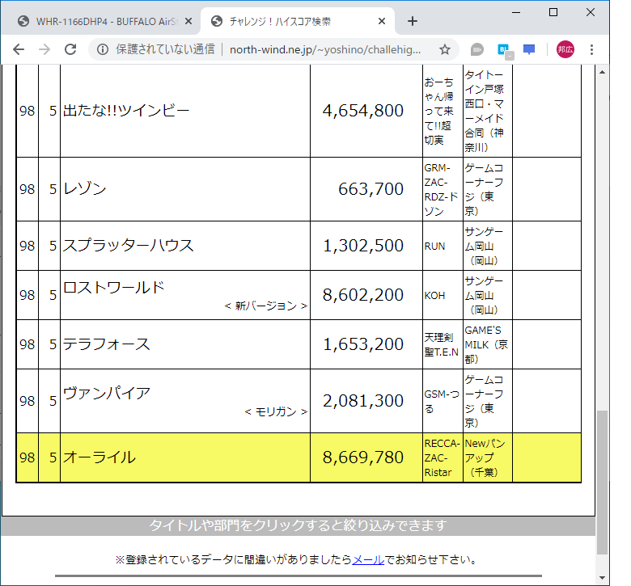Open the メール link

click(368, 559)
